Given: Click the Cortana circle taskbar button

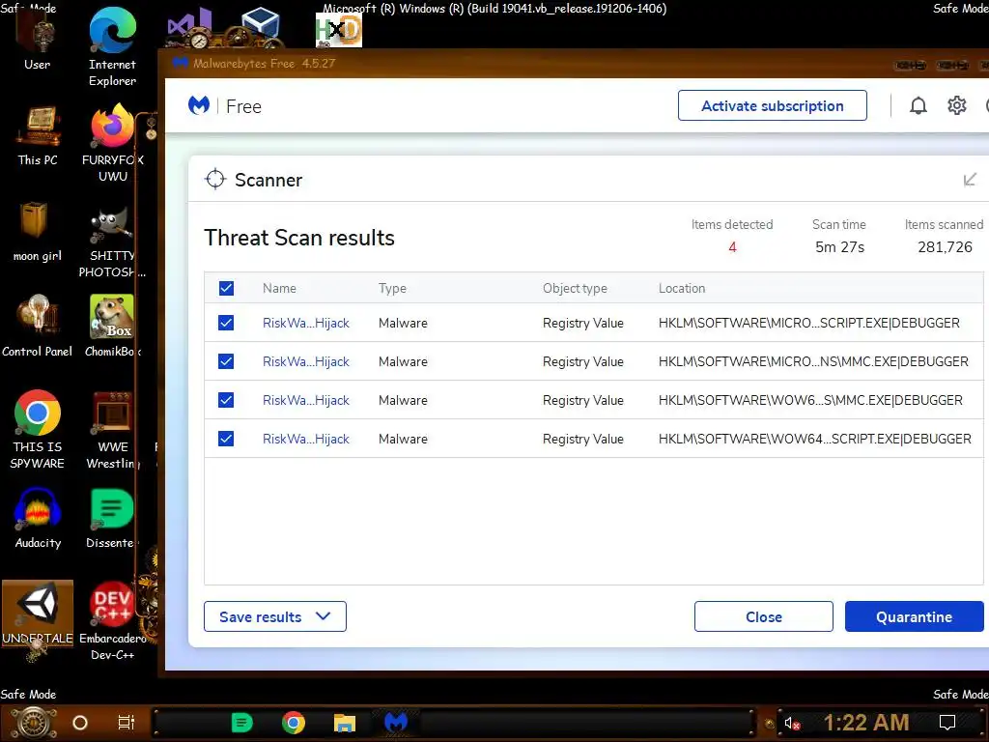Looking at the screenshot, I should tap(80, 723).
